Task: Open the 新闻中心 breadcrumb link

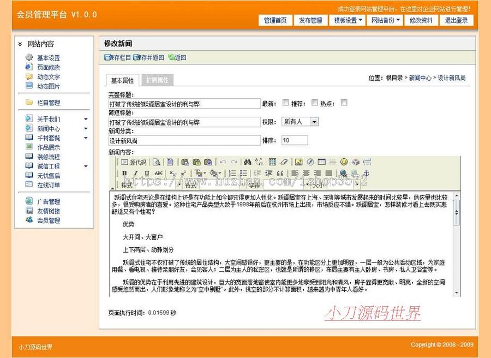Action: click(420, 78)
